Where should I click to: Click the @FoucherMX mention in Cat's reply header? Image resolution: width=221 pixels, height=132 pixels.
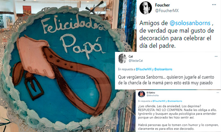coord(143,69)
